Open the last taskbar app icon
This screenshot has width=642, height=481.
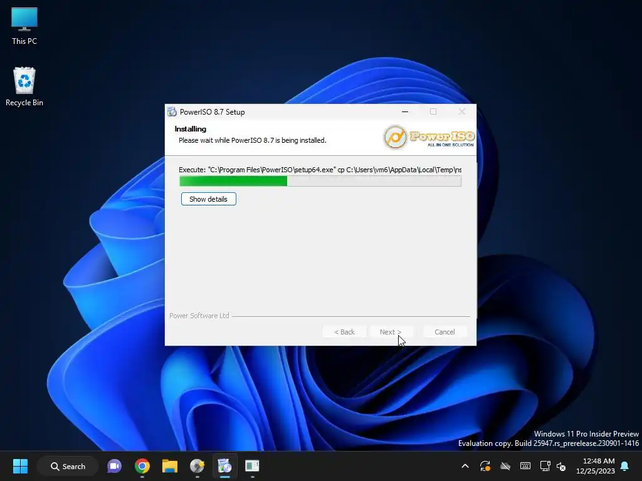point(252,466)
